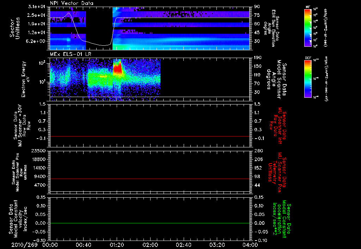The width and height of the screenshot is (361, 249).
Task: Click the 90 degree elevation tick label
Action: pos(257,7)
